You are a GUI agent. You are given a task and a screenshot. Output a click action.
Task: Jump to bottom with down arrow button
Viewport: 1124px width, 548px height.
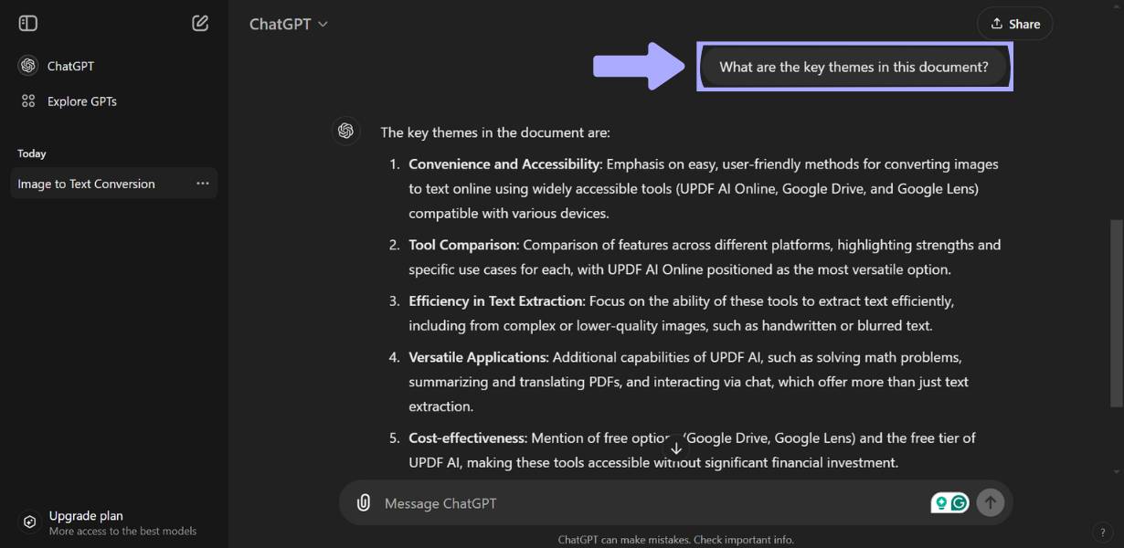pyautogui.click(x=676, y=448)
